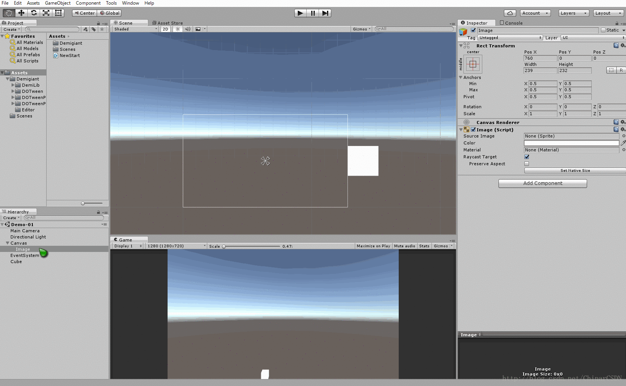The height and width of the screenshot is (386, 626).
Task: Enable the Static checkbox
Action: pos(603,30)
